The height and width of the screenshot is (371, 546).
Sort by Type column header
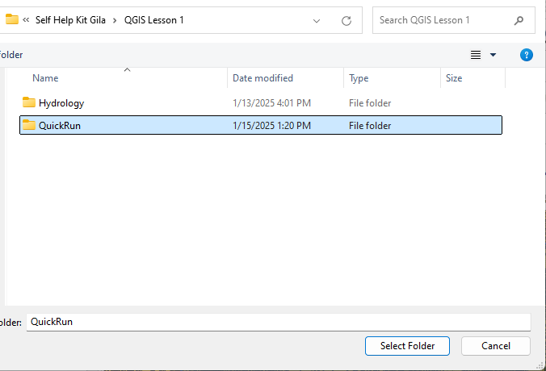point(359,78)
